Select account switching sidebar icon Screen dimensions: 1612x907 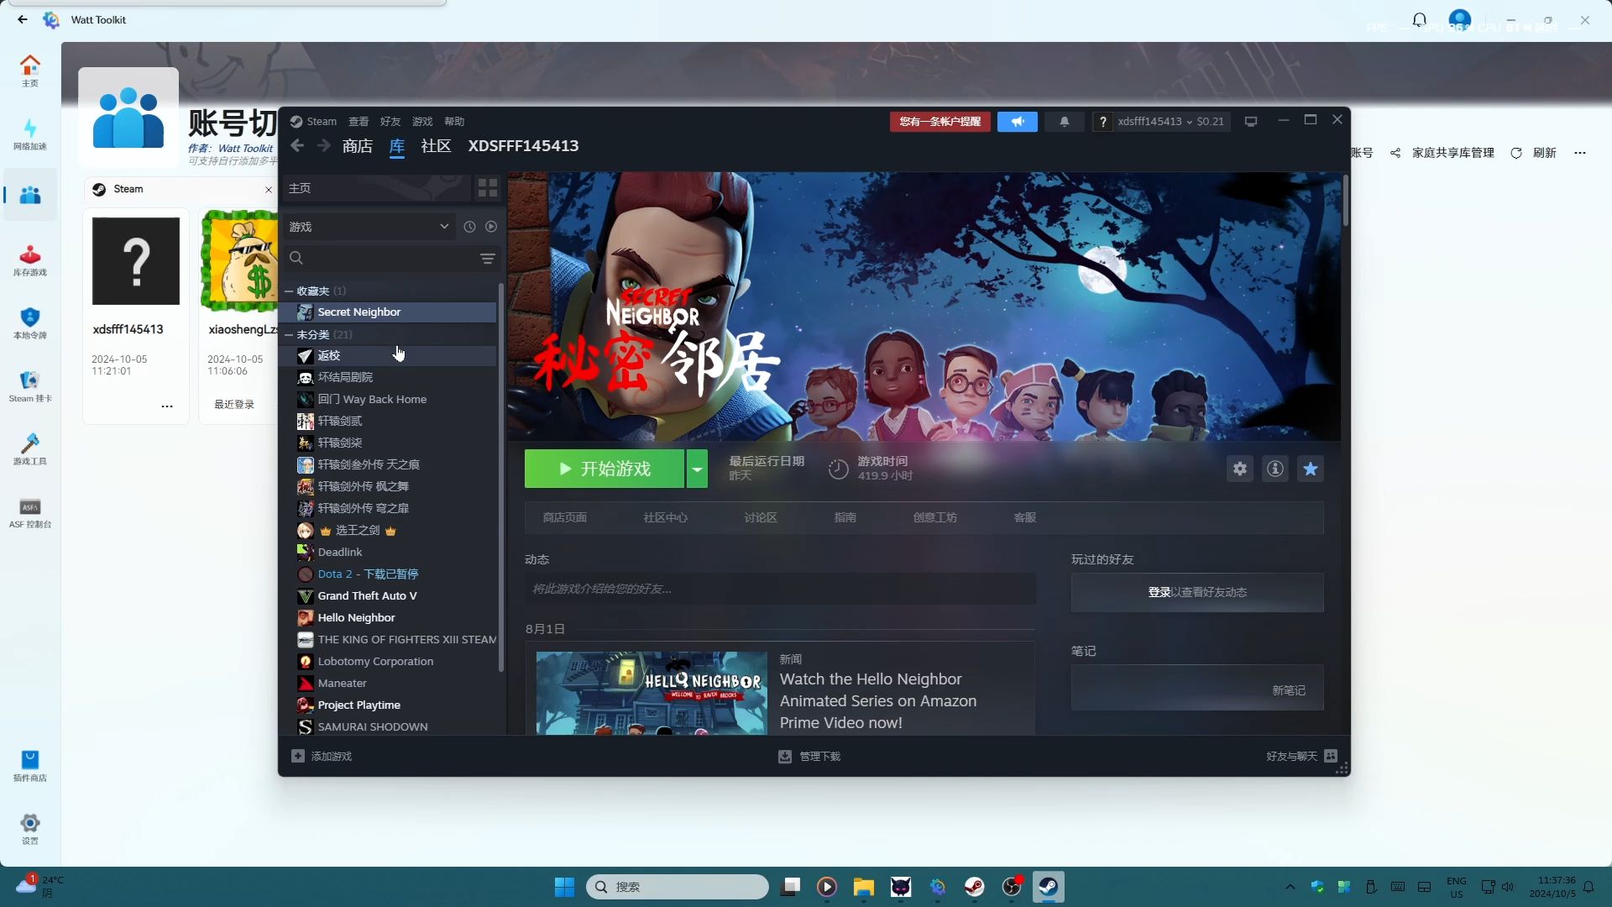30,195
